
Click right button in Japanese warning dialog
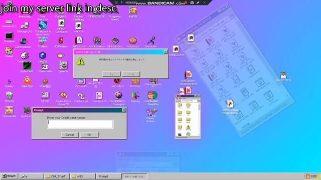[131, 74]
